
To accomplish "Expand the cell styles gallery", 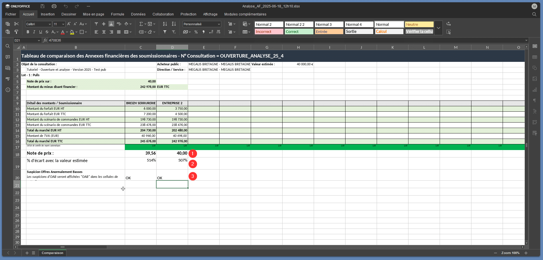I will click(x=439, y=28).
